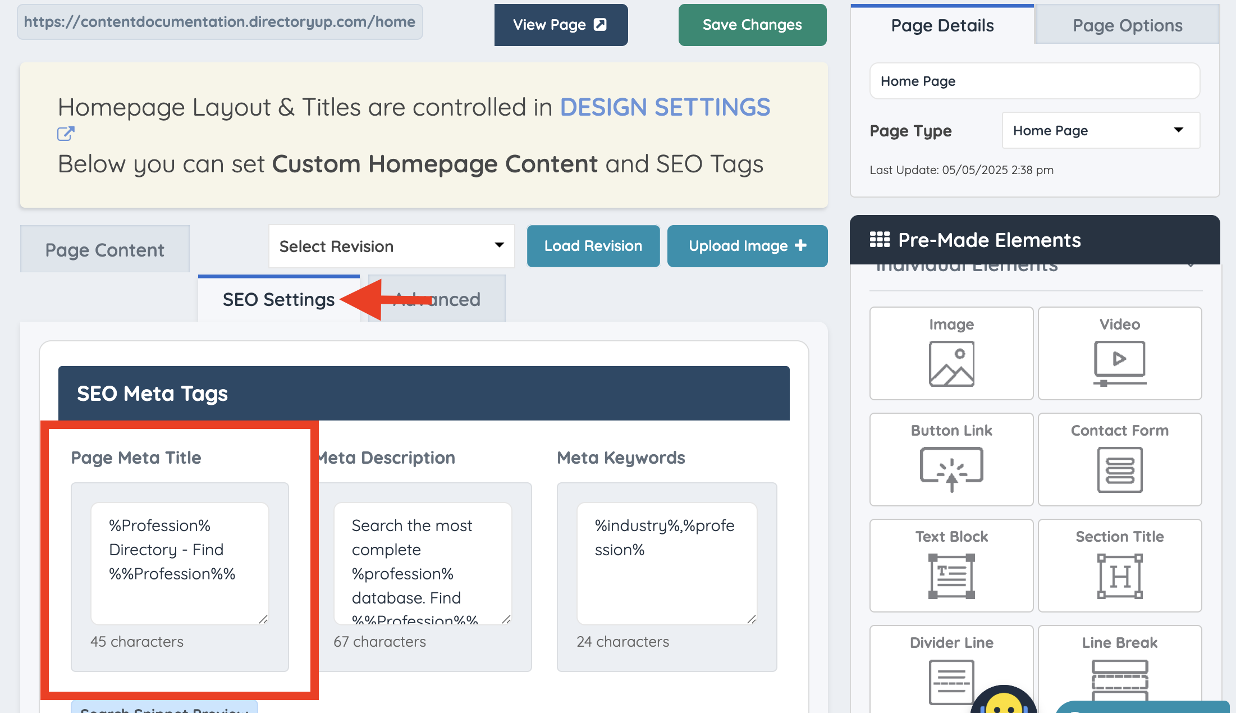Click the Load Revision button

[593, 246]
